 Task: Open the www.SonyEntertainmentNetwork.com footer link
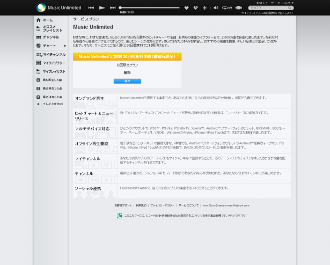point(226,205)
